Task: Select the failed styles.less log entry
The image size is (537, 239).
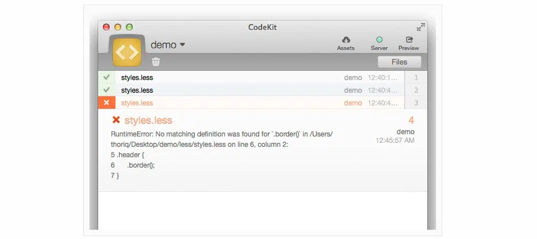Action: (137, 103)
